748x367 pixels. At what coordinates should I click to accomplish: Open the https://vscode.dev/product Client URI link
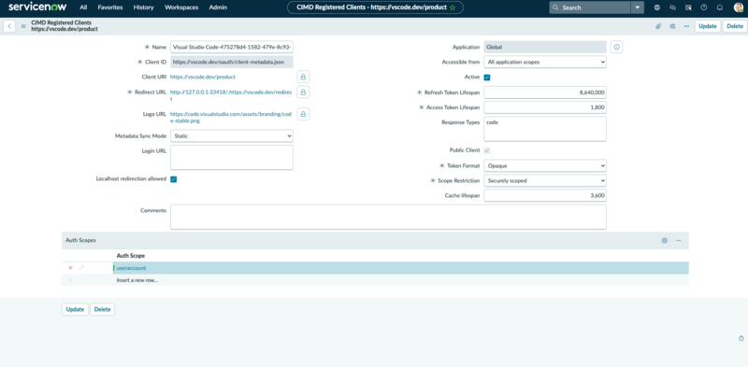click(x=203, y=77)
